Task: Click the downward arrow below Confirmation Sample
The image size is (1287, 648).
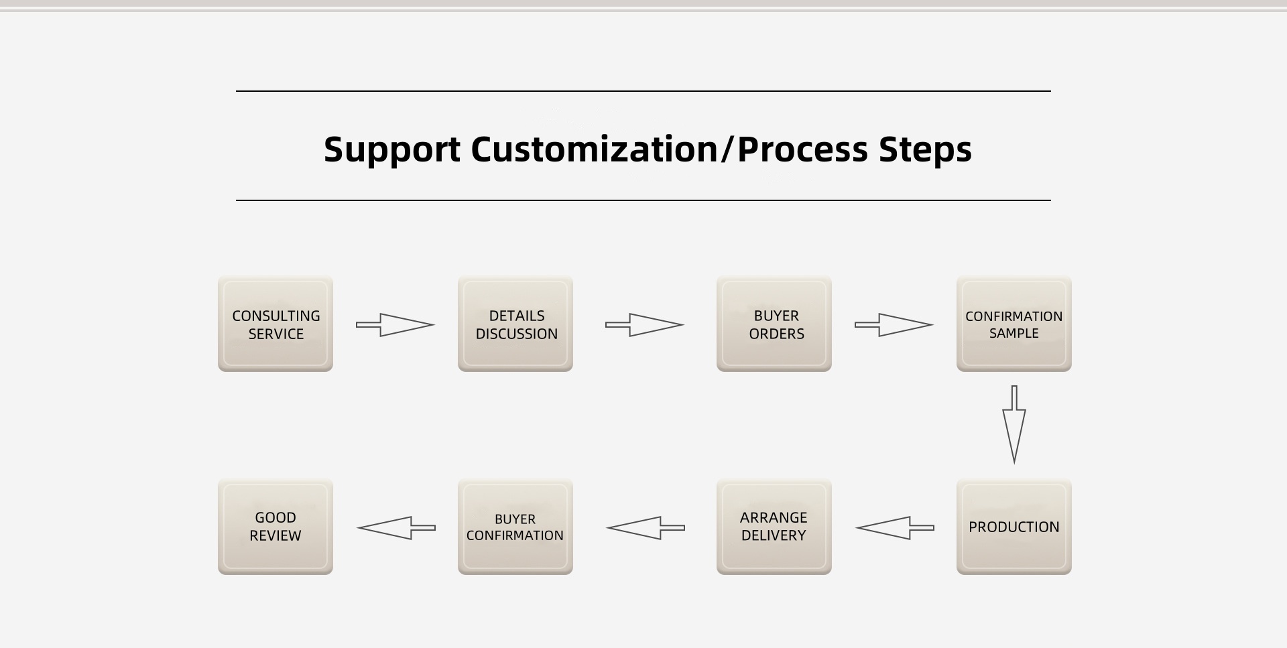Action: coord(1014,424)
